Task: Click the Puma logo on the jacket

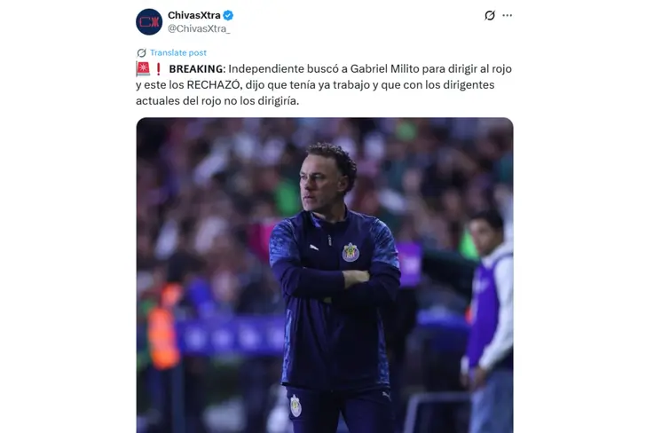Action: pyautogui.click(x=314, y=248)
